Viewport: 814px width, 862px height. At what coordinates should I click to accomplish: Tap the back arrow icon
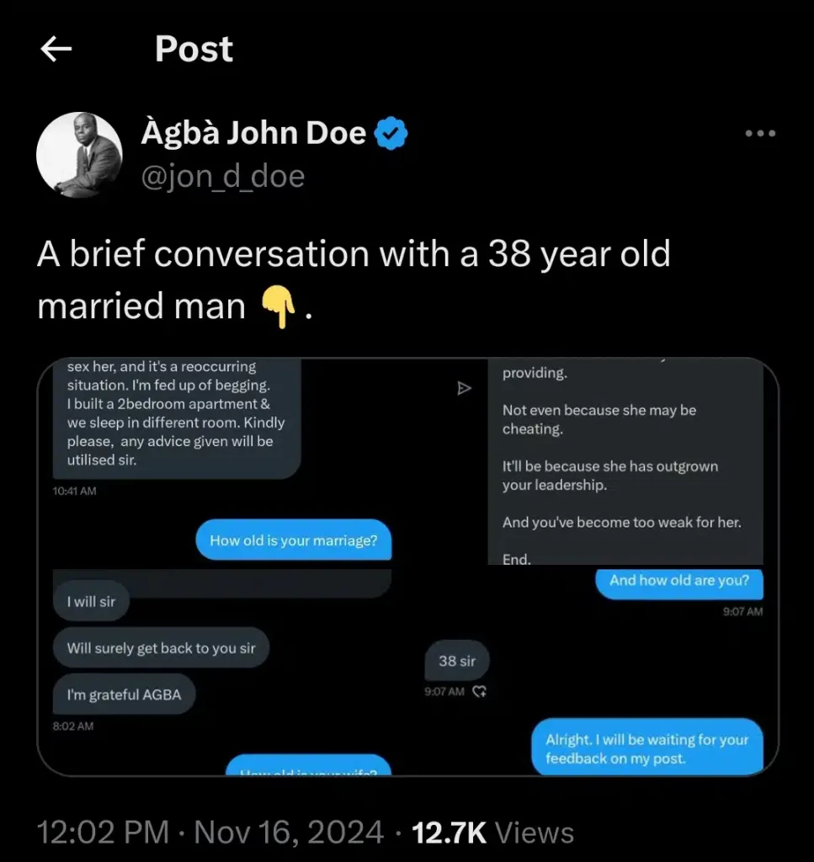click(x=56, y=51)
